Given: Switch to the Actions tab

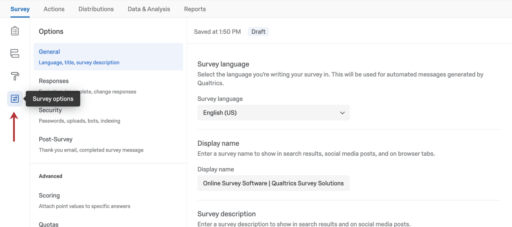Looking at the screenshot, I should pyautogui.click(x=54, y=9).
